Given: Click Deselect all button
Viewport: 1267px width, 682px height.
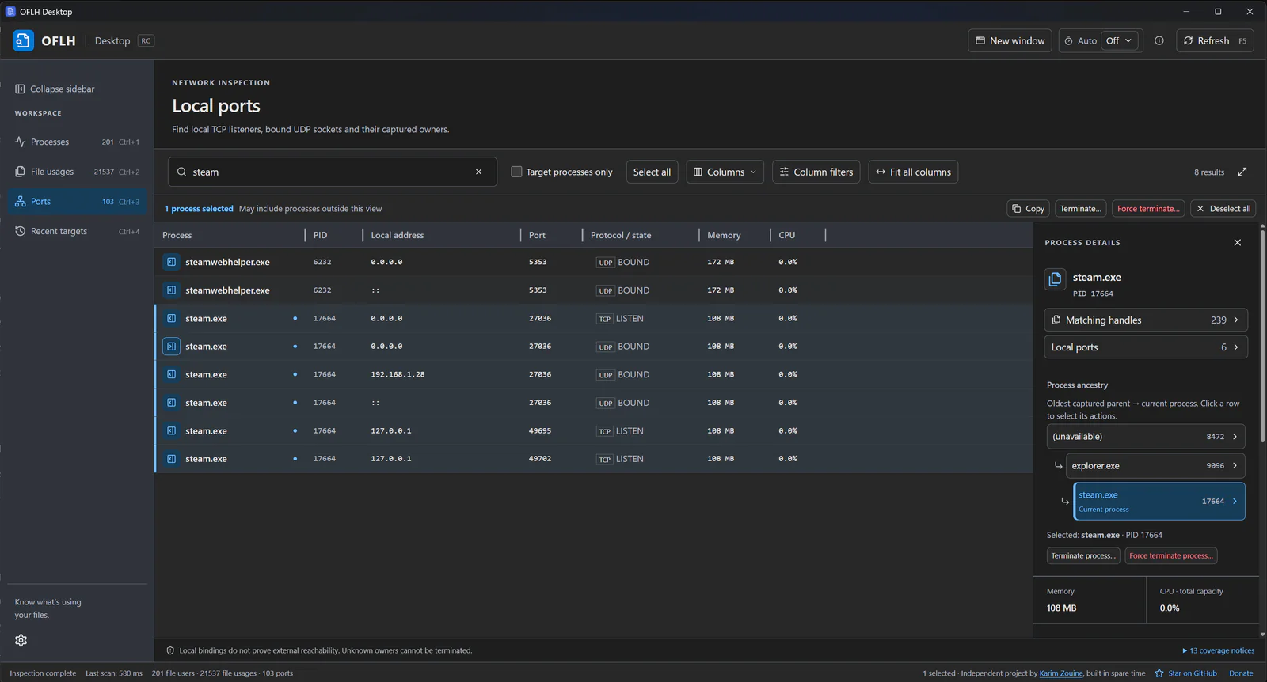Looking at the screenshot, I should click(x=1223, y=209).
